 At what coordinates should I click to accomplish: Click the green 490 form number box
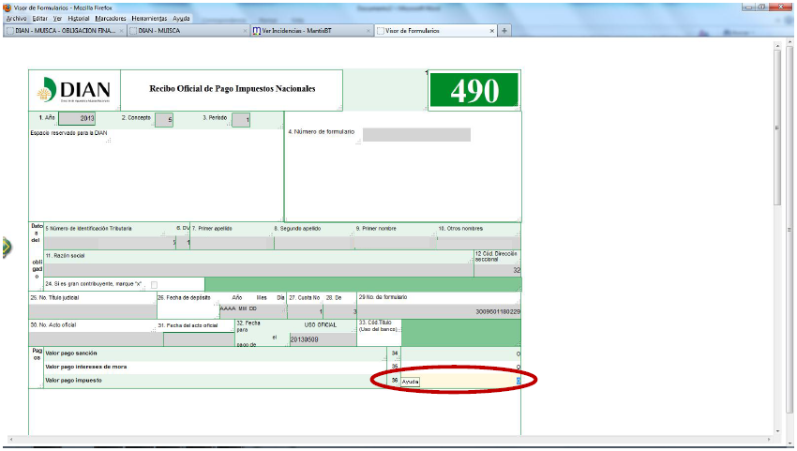pyautogui.click(x=474, y=91)
